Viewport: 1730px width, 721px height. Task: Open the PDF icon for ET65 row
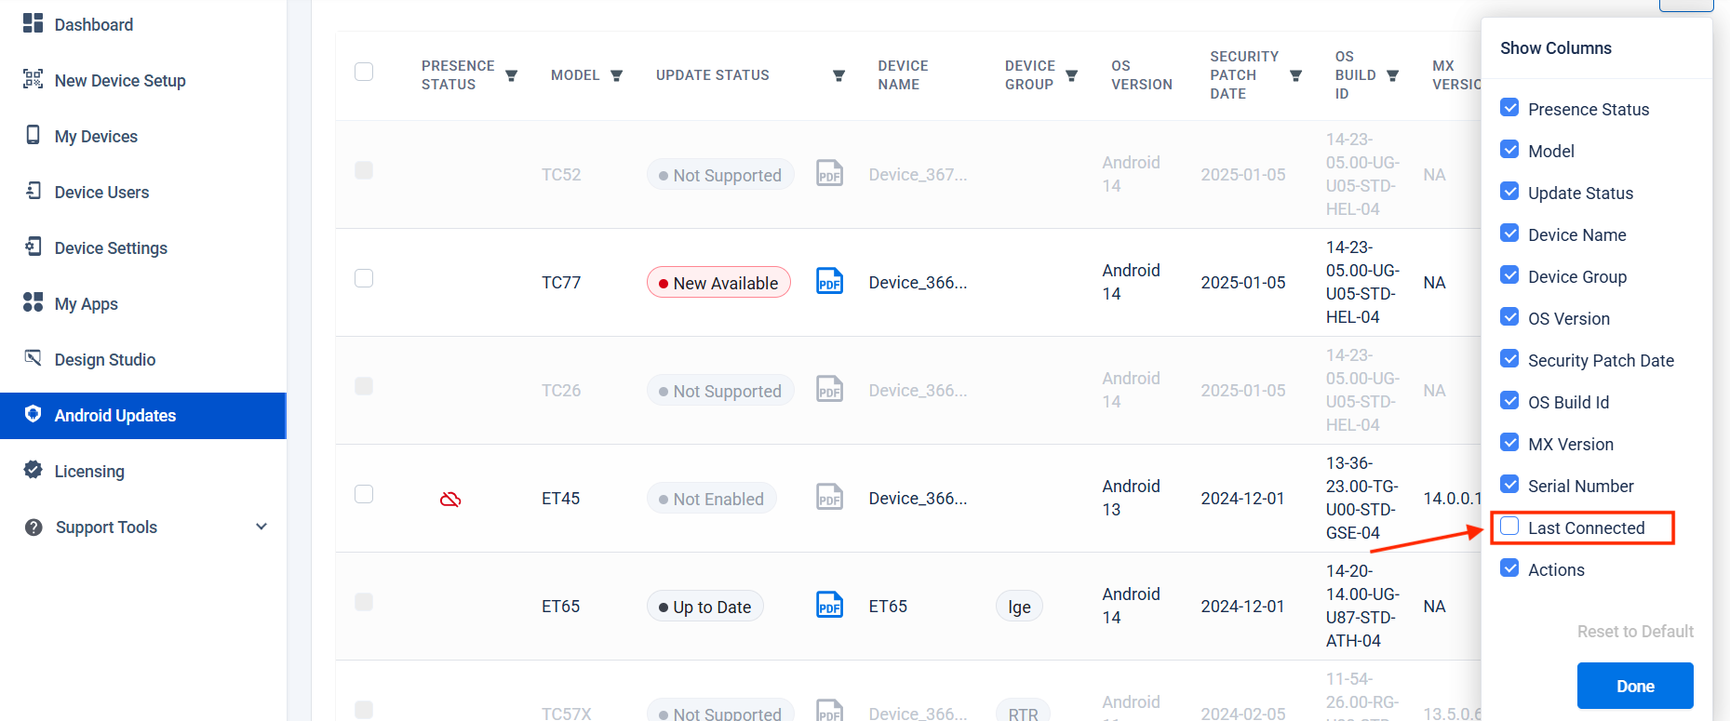click(x=829, y=605)
